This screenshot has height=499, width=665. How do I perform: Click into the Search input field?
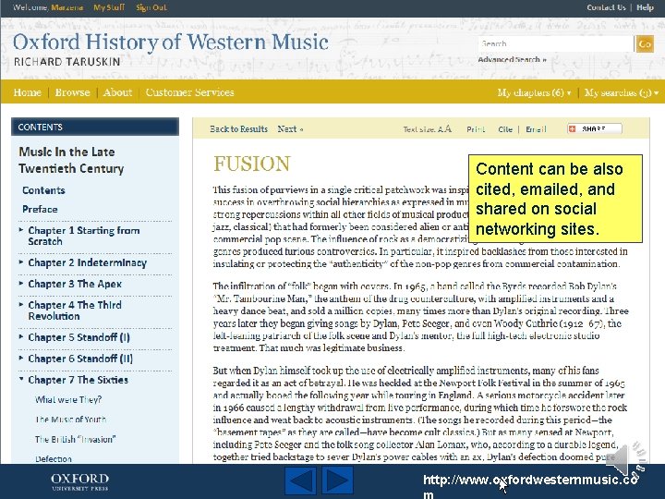pyautogui.click(x=556, y=43)
